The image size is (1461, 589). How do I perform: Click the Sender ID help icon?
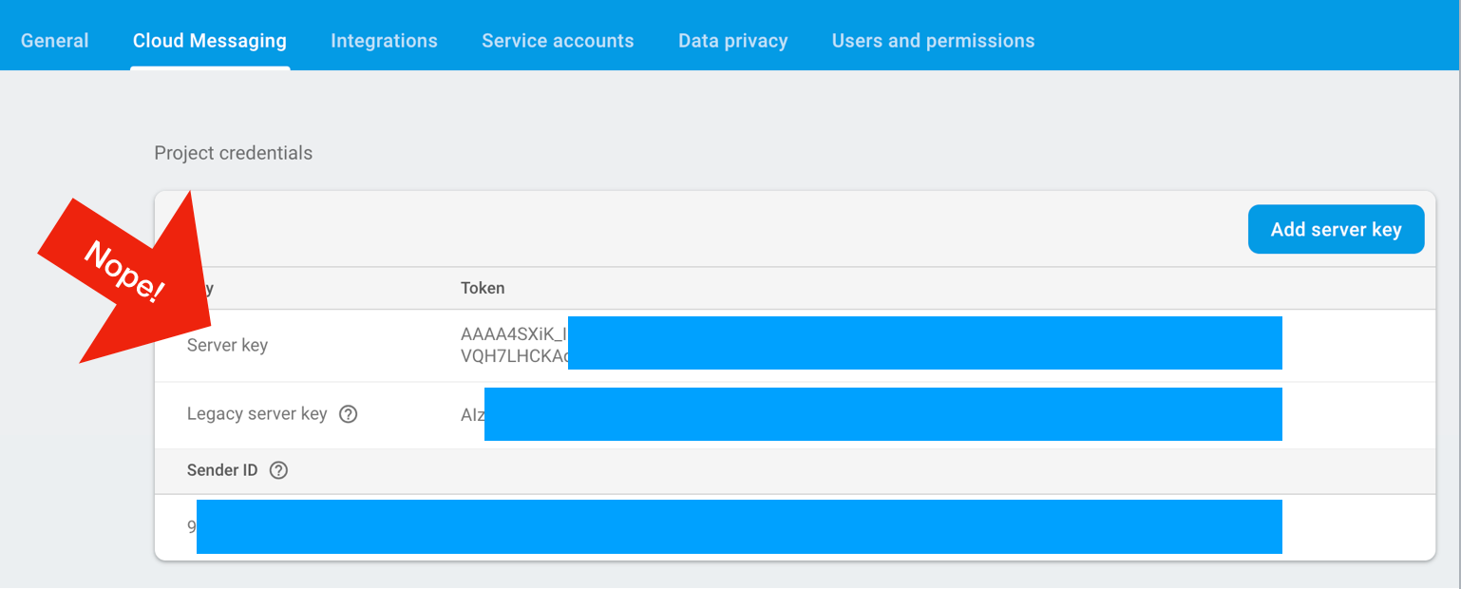coord(278,470)
